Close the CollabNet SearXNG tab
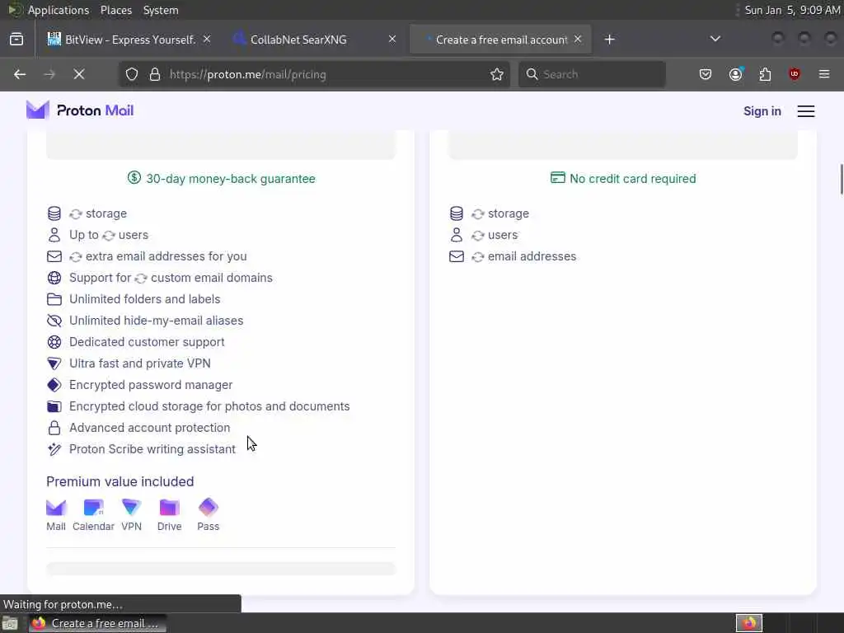This screenshot has width=844, height=633. pyautogui.click(x=392, y=40)
